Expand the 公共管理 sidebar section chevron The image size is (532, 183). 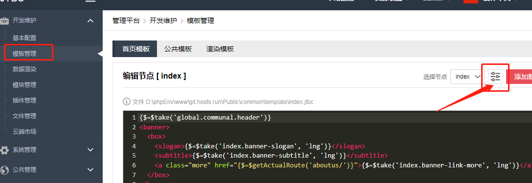(90, 170)
